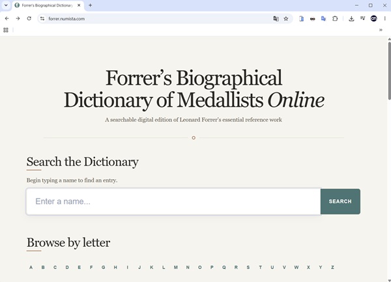This screenshot has height=282, width=391.
Task: Browse entries under letter H
Action: tap(115, 267)
